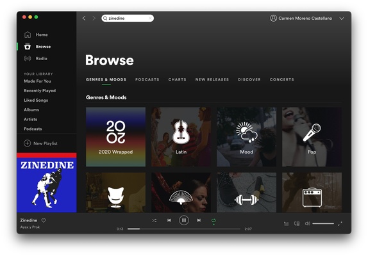This screenshot has width=368, height=256.
Task: Click the New Playlist label
Action: coord(46,143)
